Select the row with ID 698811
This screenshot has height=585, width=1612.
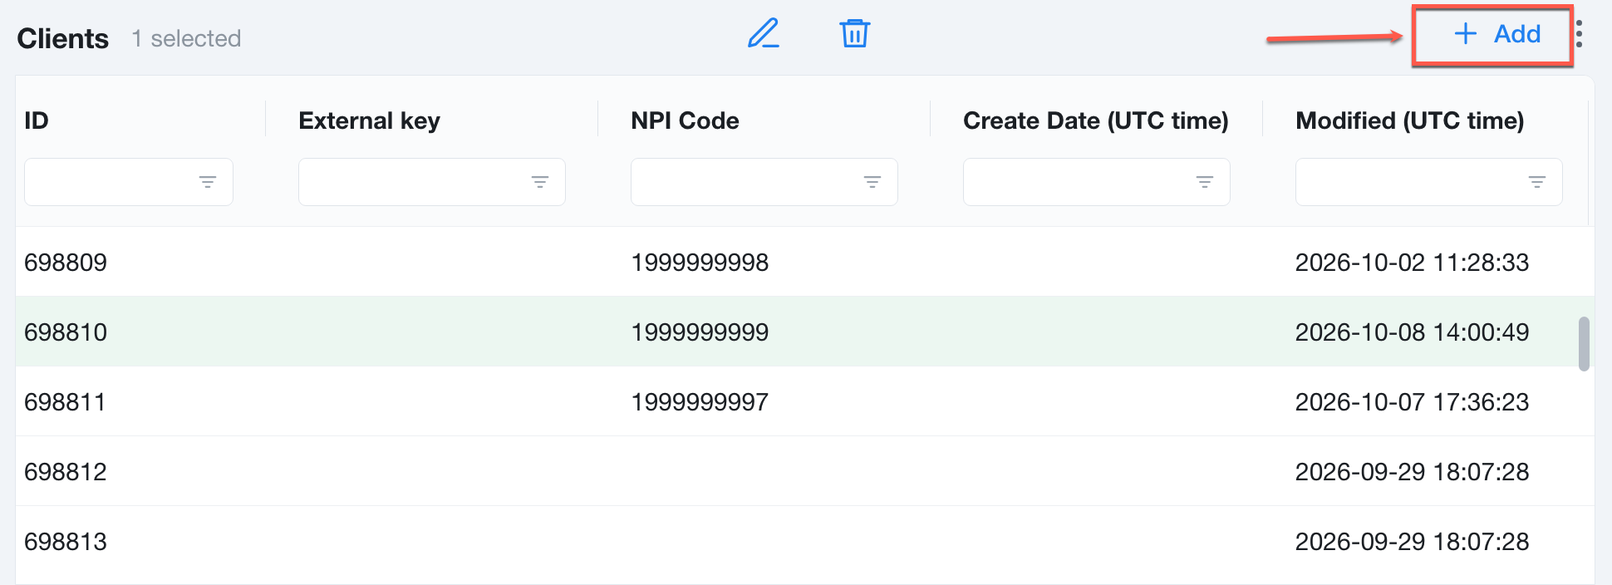coord(804,401)
